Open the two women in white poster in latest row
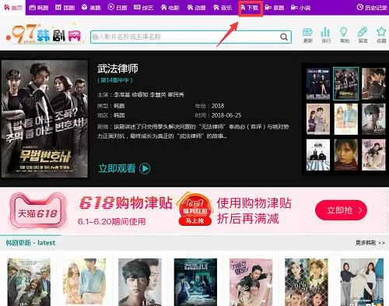The width and height of the screenshot is (389, 306). 362,282
